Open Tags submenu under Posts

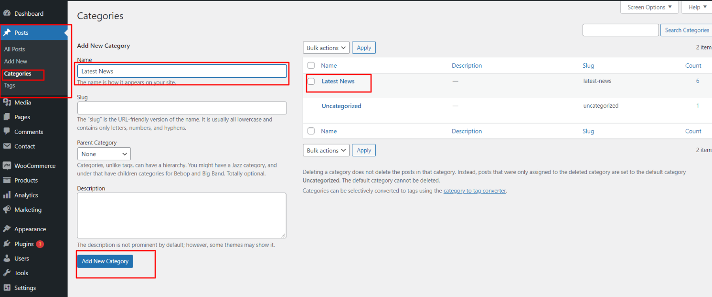point(10,86)
